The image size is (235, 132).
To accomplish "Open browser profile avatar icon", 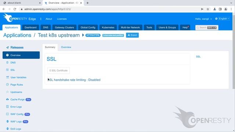I will (x=225, y=9).
